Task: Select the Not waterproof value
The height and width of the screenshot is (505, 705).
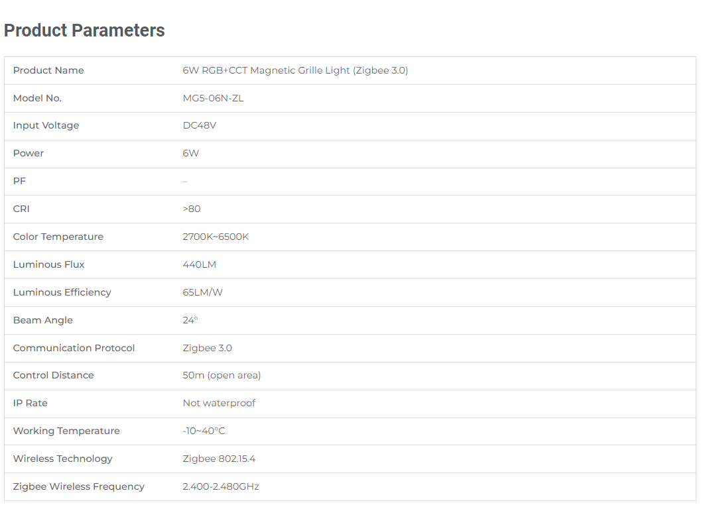Action: pos(219,404)
